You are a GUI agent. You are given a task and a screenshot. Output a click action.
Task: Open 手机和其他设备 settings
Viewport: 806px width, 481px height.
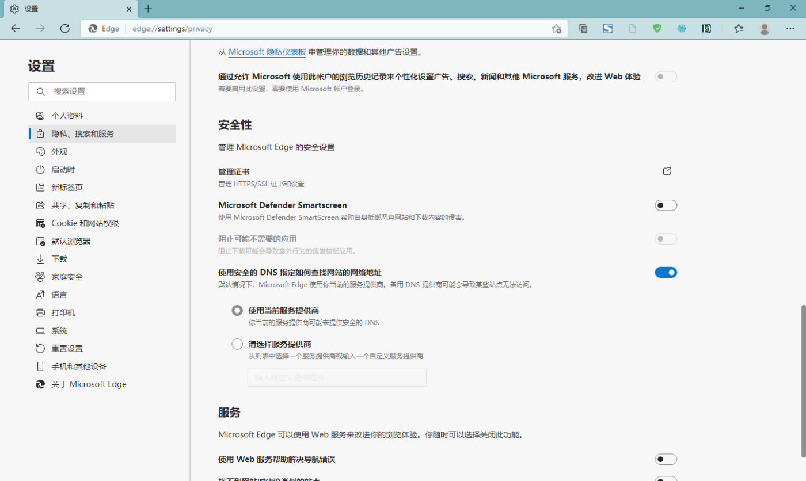coord(102,367)
